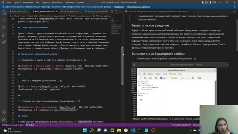This screenshot has height=134, width=238.
Task: Switch to the lab10_presentation.md tab
Action: 97,12
